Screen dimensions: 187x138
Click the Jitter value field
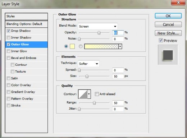click(x=118, y=109)
